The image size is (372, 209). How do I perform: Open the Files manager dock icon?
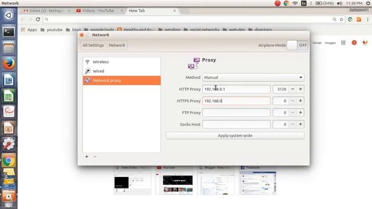9,48
